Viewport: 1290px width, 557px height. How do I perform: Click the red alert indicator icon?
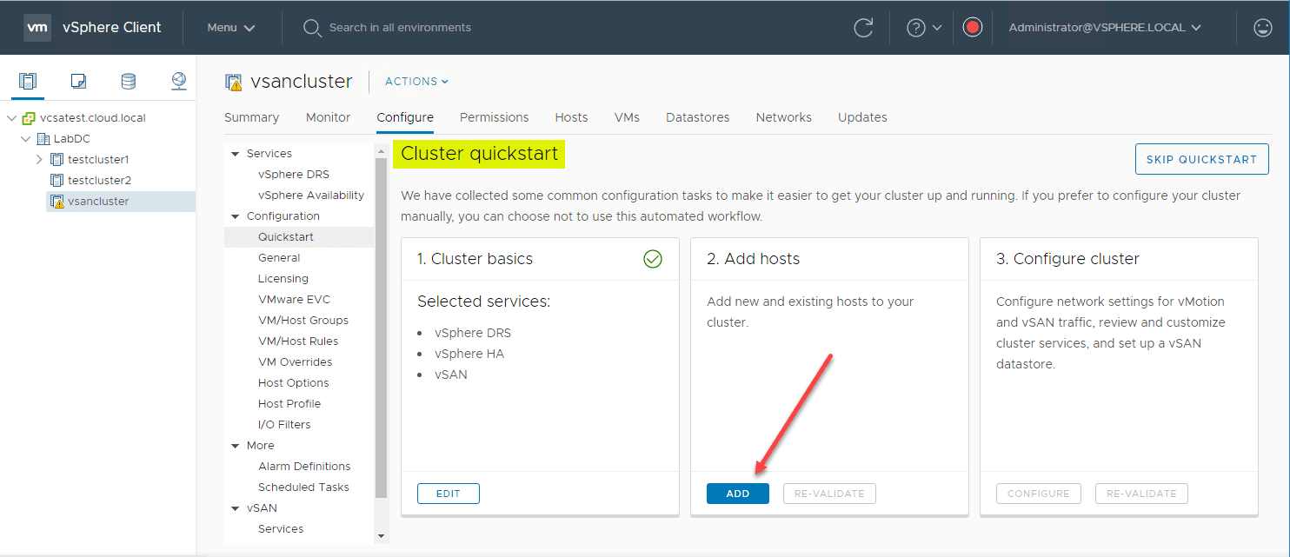973,27
